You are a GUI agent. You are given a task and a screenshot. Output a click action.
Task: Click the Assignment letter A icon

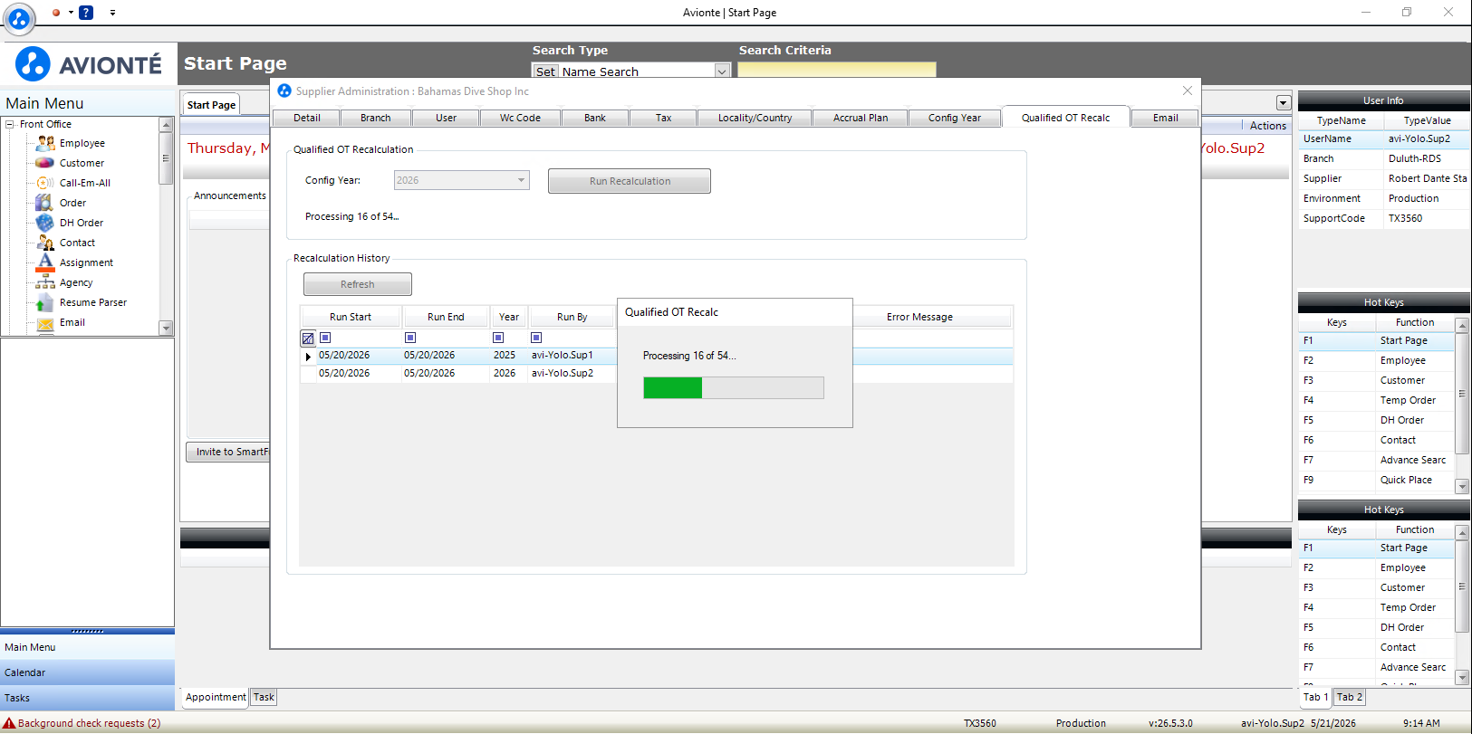pyautogui.click(x=45, y=262)
